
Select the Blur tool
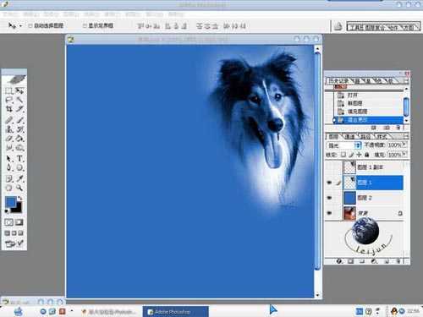(9, 147)
